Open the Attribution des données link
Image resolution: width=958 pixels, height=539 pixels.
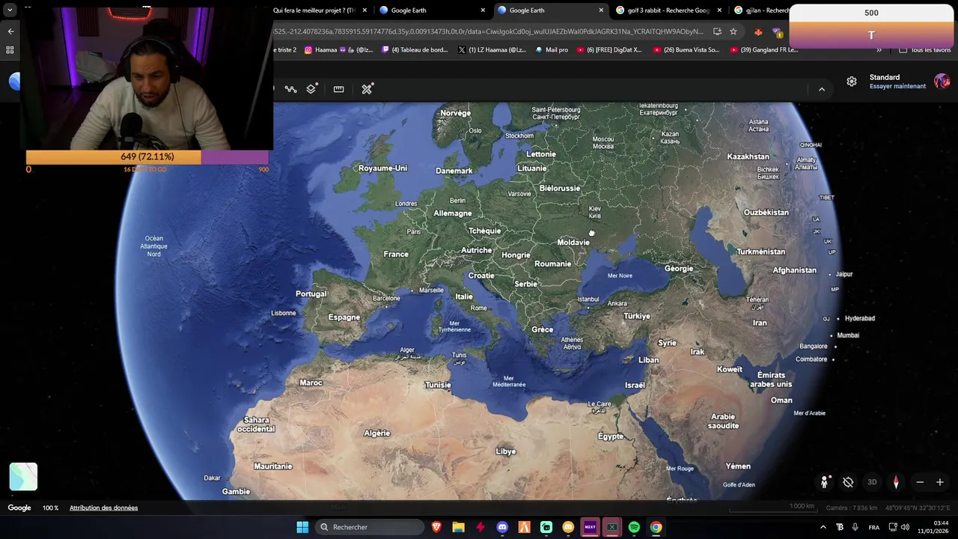(103, 508)
